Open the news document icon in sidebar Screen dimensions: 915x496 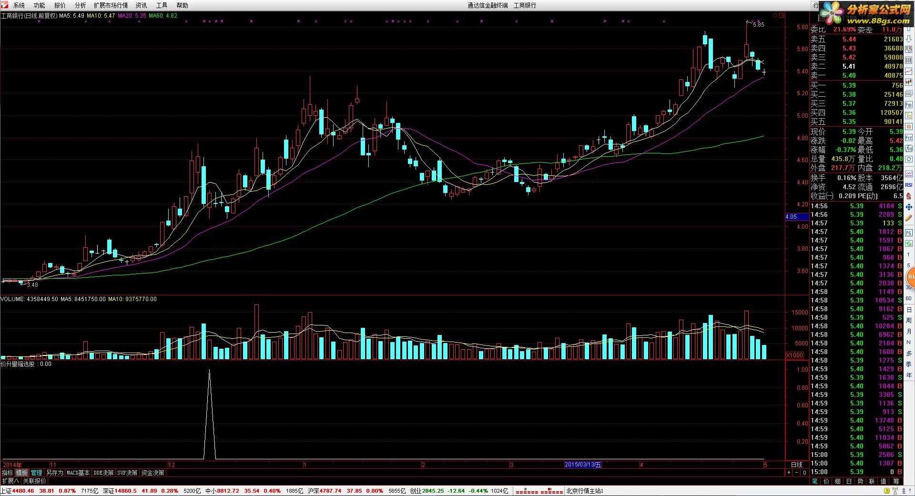coord(909,93)
